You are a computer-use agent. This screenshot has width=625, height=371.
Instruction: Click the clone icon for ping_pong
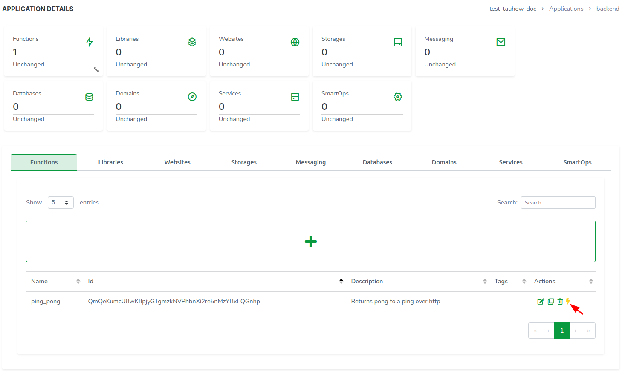point(551,302)
